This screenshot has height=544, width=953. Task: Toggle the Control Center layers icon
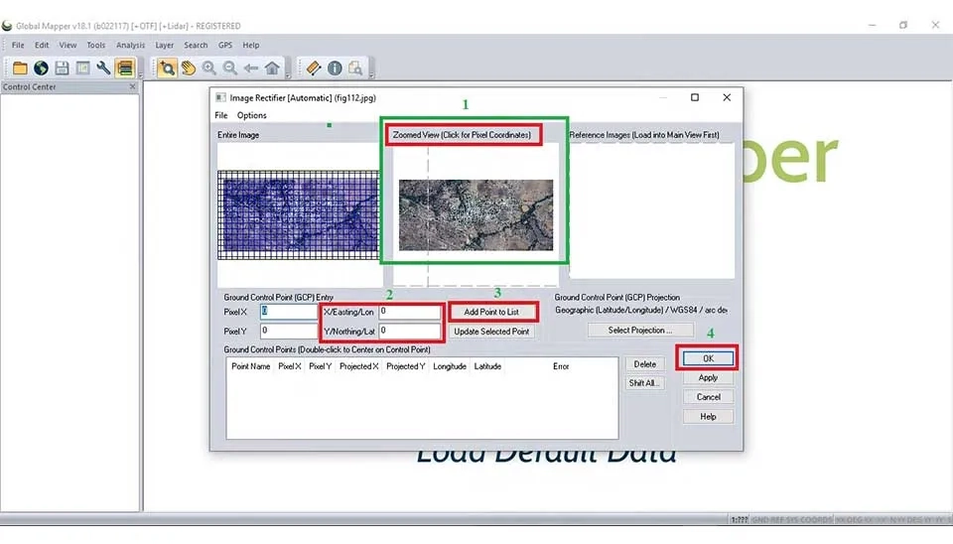pos(124,68)
